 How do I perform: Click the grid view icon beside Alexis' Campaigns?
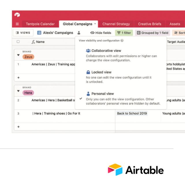pyautogui.click(x=39, y=33)
